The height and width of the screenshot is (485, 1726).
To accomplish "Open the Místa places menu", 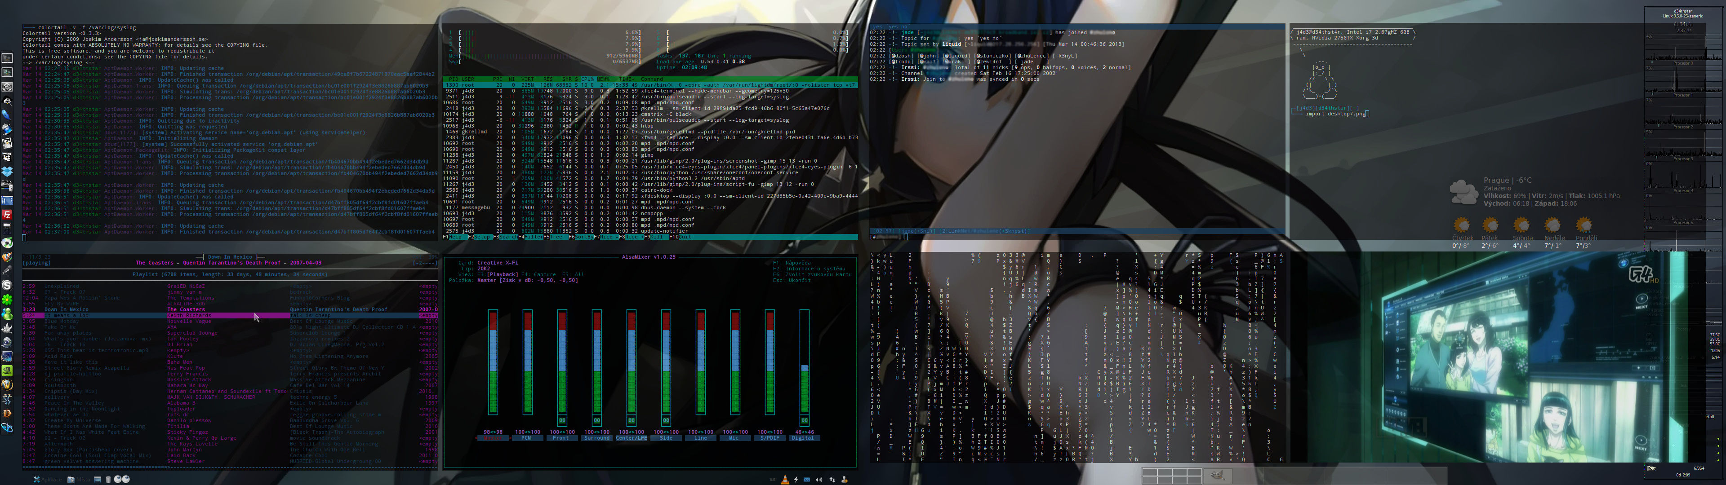I will [x=79, y=480].
